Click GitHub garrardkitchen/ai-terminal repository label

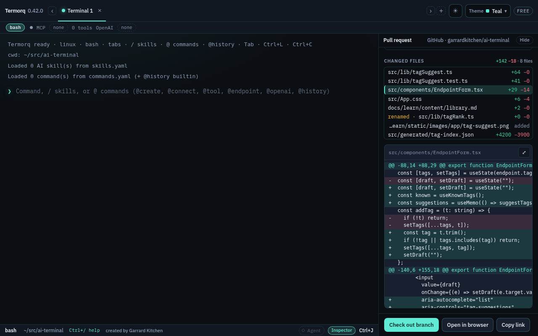pyautogui.click(x=468, y=40)
